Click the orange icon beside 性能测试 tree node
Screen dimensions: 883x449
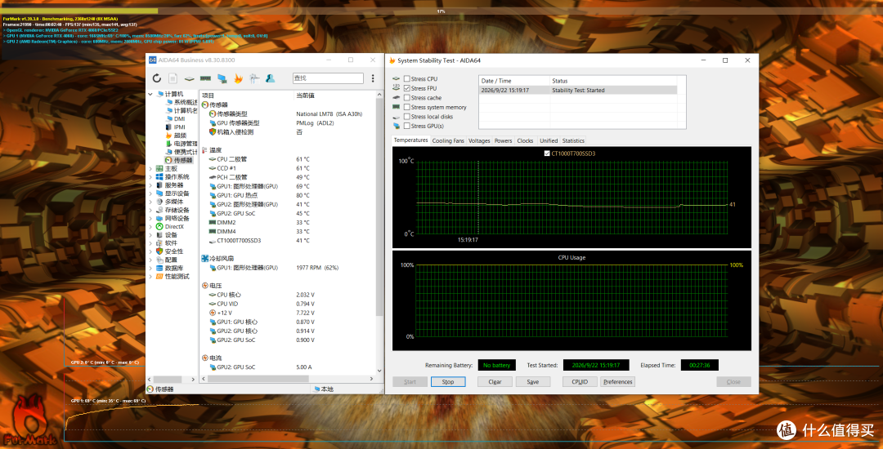pos(160,277)
